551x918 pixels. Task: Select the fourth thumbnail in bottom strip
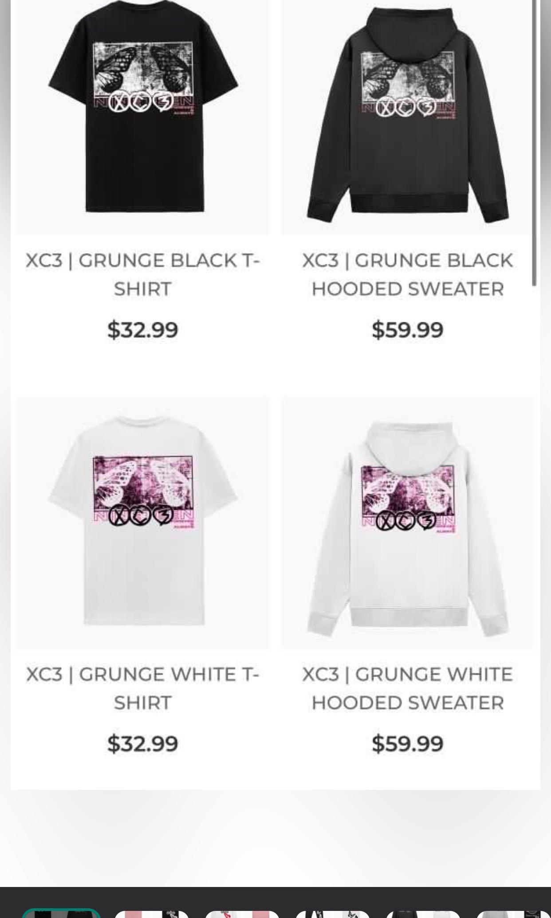point(333,914)
